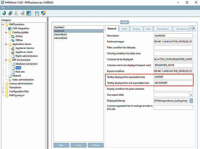
Task: Click the blue-yellow shield toolbar icon
Action: coord(43,13)
